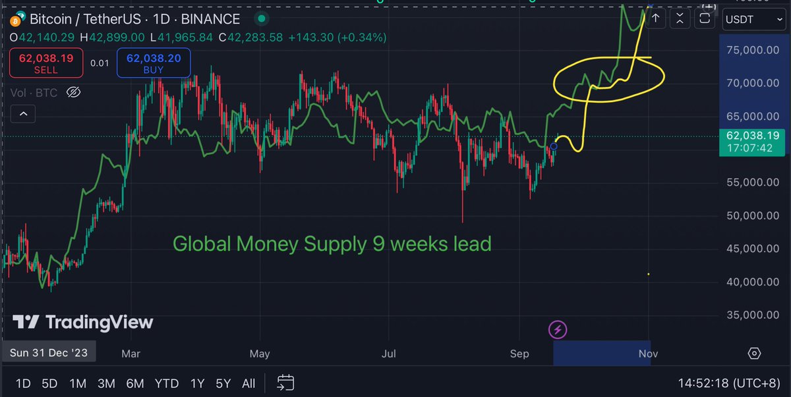Select the 'Global Money Supply 9 weeks lead' text

tap(332, 244)
